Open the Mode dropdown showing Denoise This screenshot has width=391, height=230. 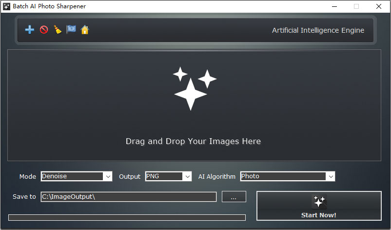pyautogui.click(x=77, y=176)
